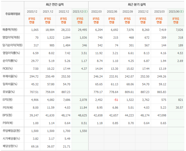Select BPS value 47,098

pos(162,115)
